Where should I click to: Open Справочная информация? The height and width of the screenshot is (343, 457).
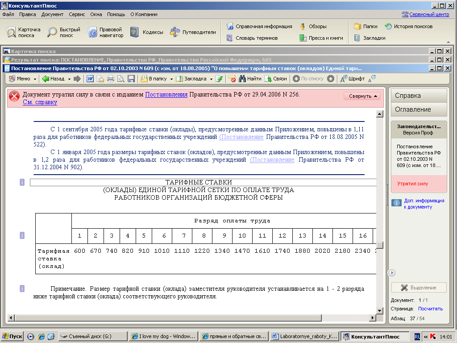coord(259,26)
